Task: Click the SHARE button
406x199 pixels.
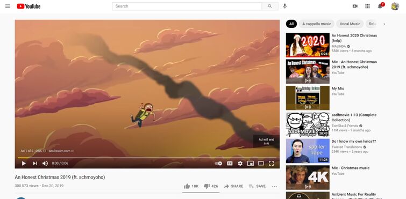Action: pyautogui.click(x=233, y=186)
